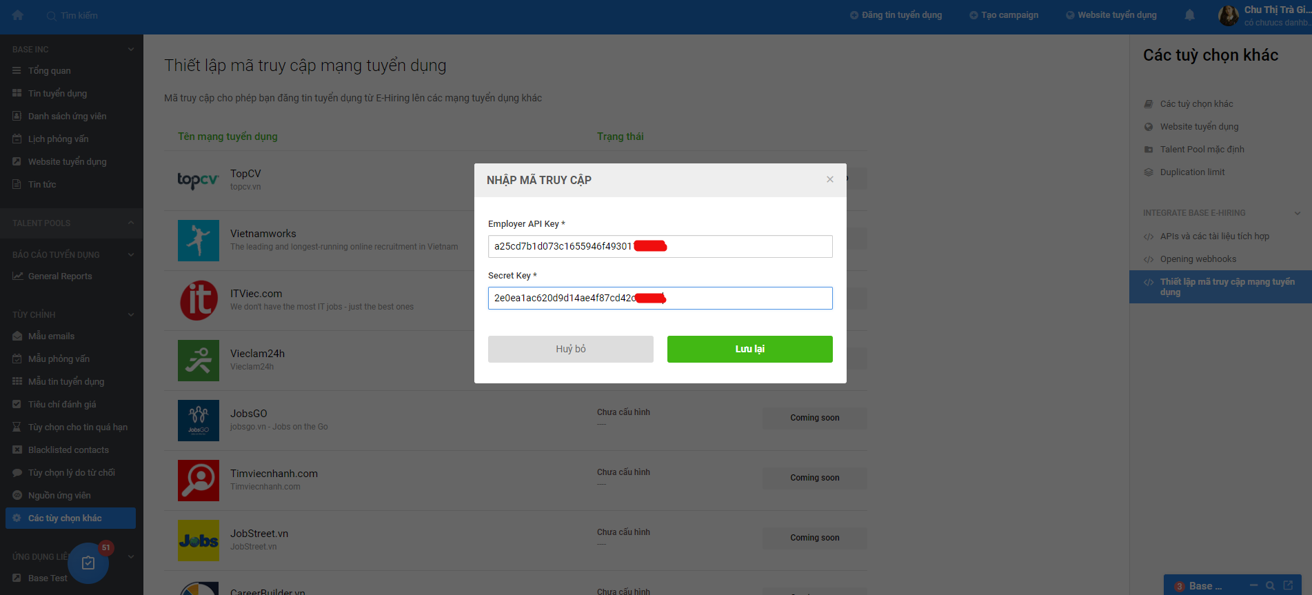The height and width of the screenshot is (595, 1312).
Task: Click Huỷ bỏ button
Action: 571,349
